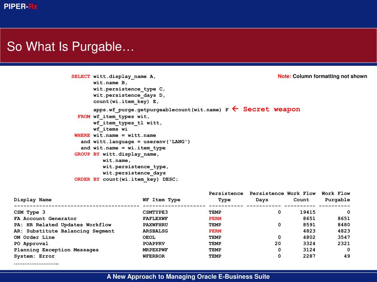
Task: Click the ORDER BY keyword
Action: tap(87, 179)
